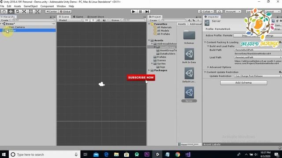Viewport: 282px width, 158px height.
Task: Select the Scale tool
Action: tap(24, 11)
